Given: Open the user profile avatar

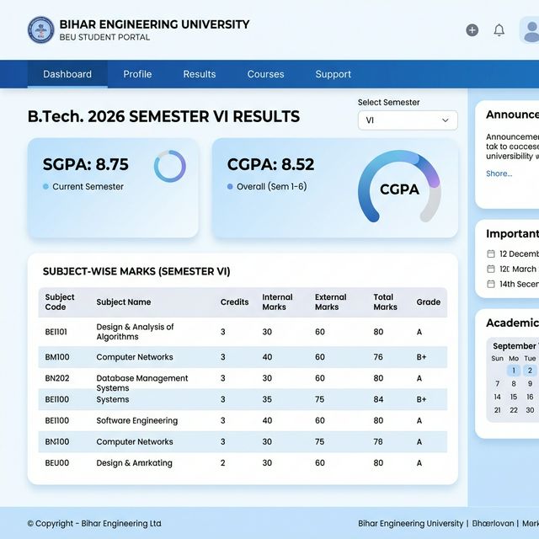Looking at the screenshot, I should [x=531, y=31].
